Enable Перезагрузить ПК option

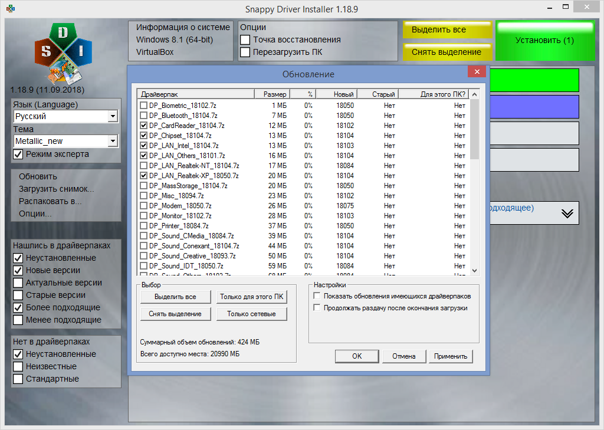pyautogui.click(x=245, y=52)
